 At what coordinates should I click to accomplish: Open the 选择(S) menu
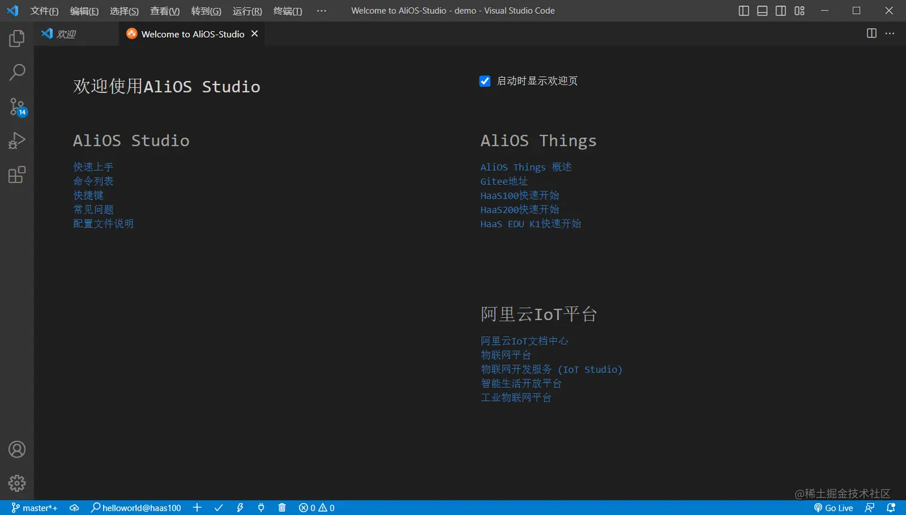(124, 11)
